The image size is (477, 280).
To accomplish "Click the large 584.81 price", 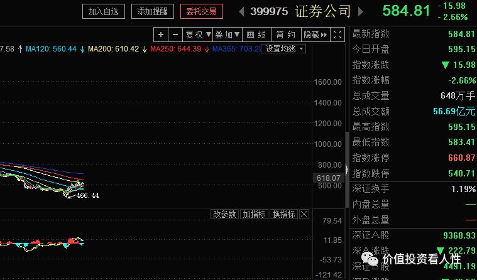I will click(x=407, y=11).
